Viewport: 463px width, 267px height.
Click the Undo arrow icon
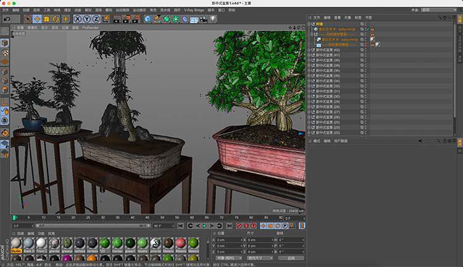7,19
